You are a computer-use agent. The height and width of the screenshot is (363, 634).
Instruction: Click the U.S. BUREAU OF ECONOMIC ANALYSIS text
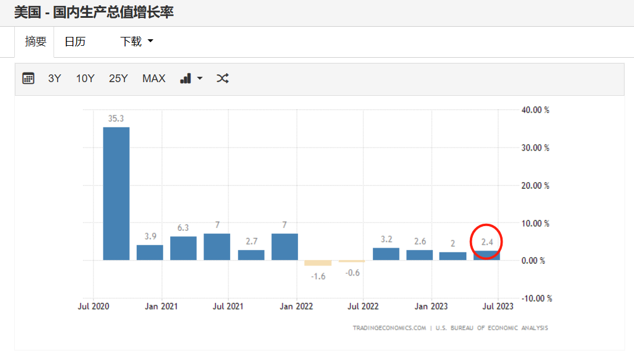click(492, 328)
